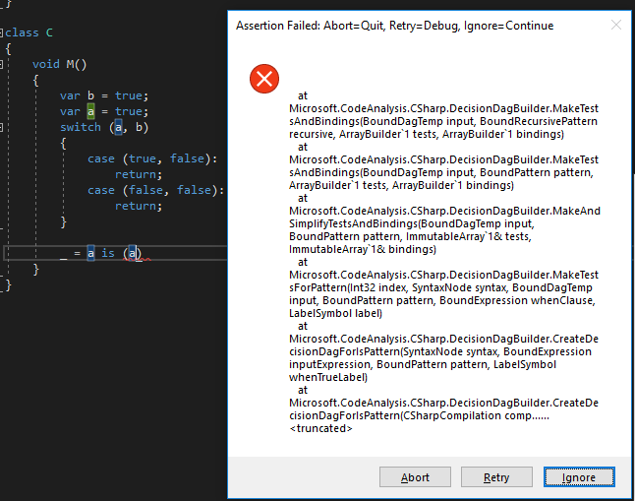
Task: Click the method name M()
Action: click(x=77, y=64)
